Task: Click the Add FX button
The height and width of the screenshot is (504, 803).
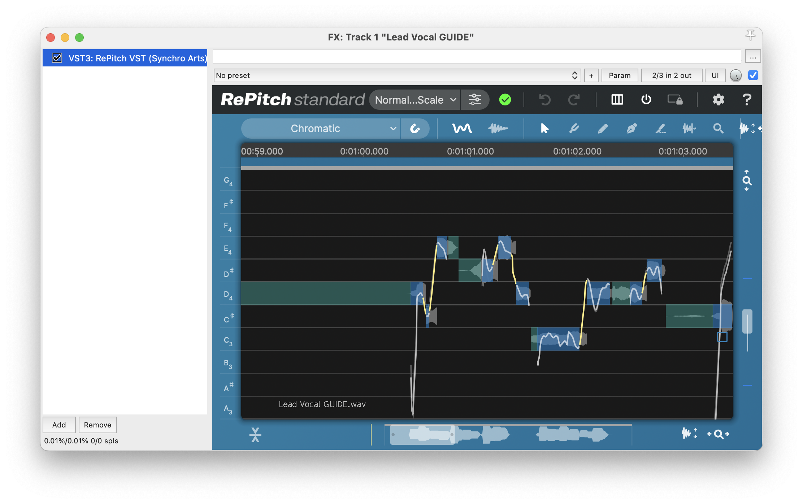Action: (x=59, y=425)
